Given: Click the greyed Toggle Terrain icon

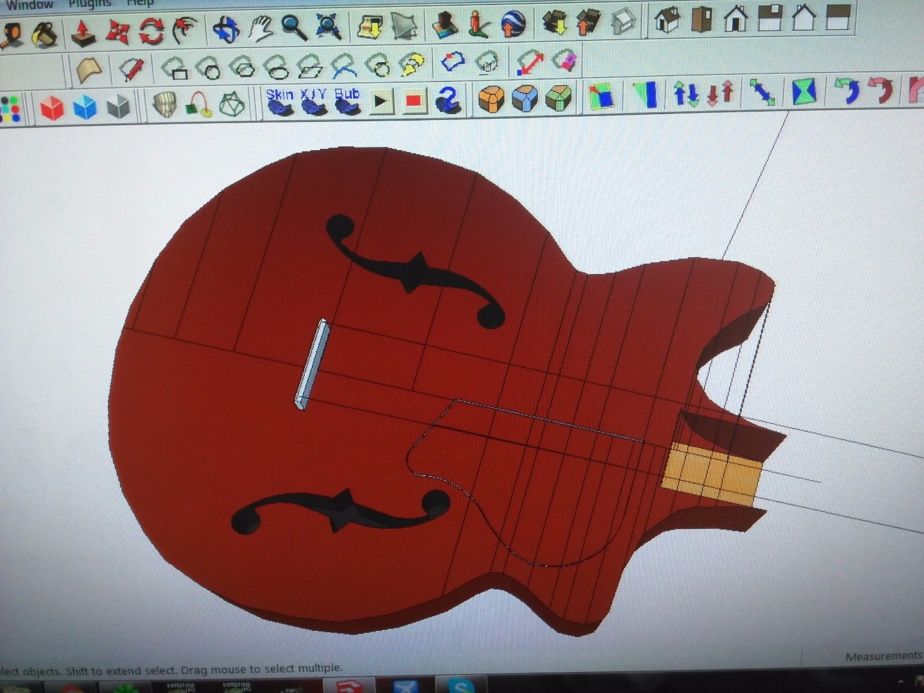Looking at the screenshot, I should [x=404, y=26].
